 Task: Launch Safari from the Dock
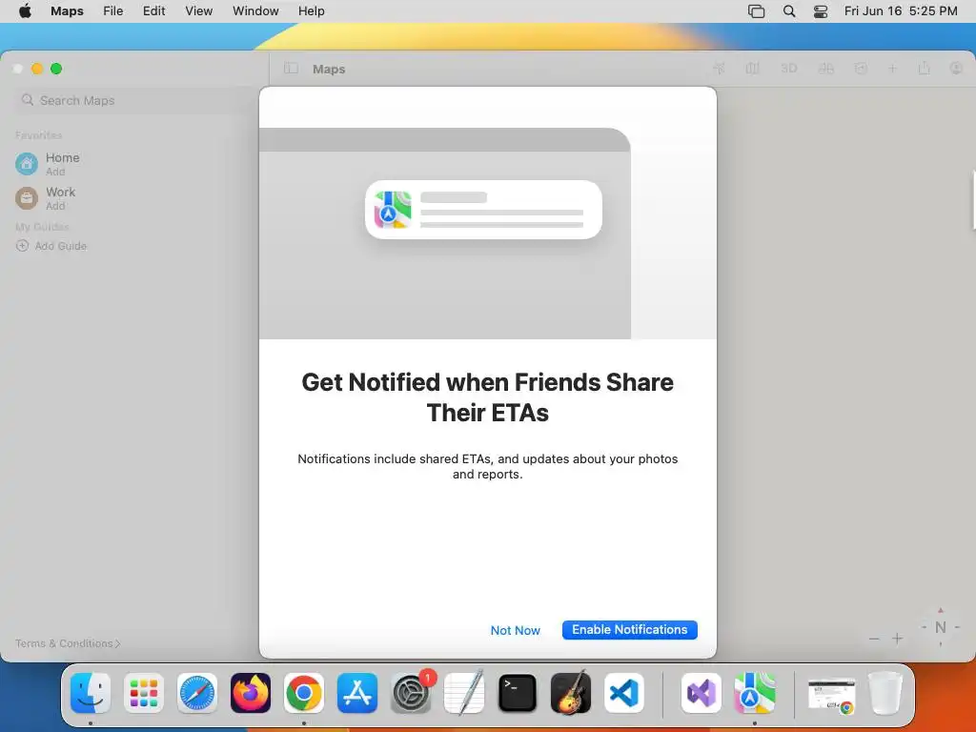197,693
